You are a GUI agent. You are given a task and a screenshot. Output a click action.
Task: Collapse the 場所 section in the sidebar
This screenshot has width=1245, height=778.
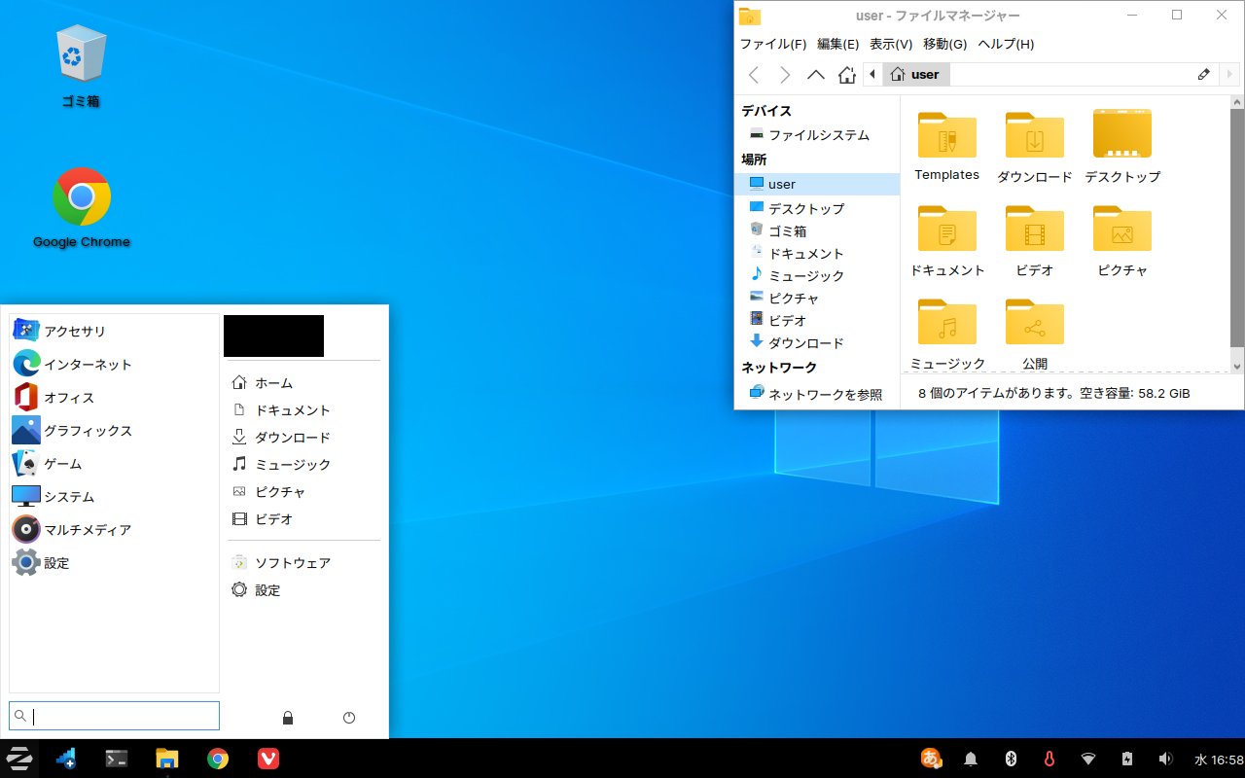click(754, 159)
